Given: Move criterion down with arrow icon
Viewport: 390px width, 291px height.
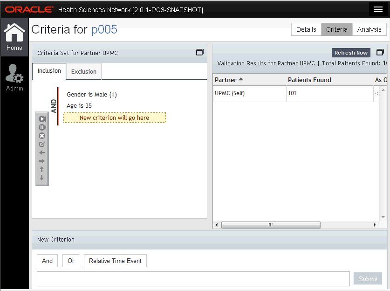Looking at the screenshot, I should pyautogui.click(x=42, y=178).
